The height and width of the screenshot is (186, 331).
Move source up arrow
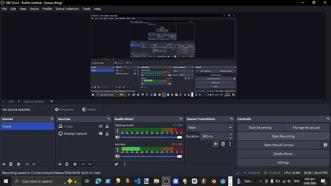click(x=83, y=164)
